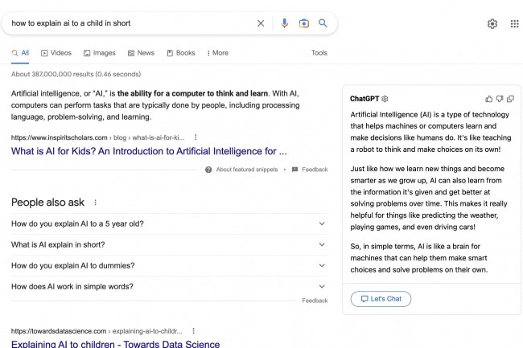
Task: Open ChatGPT extension settings gear
Action: (385, 99)
